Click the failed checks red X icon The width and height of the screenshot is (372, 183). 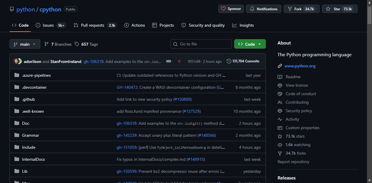point(179,61)
